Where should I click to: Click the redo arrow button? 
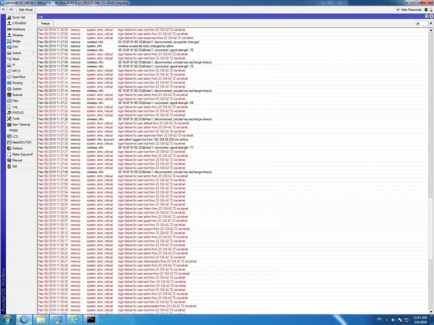10,10
